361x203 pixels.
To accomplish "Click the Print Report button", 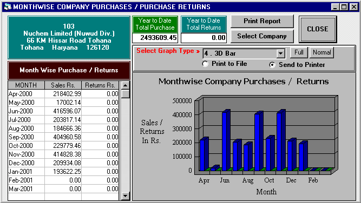I will pos(262,22).
